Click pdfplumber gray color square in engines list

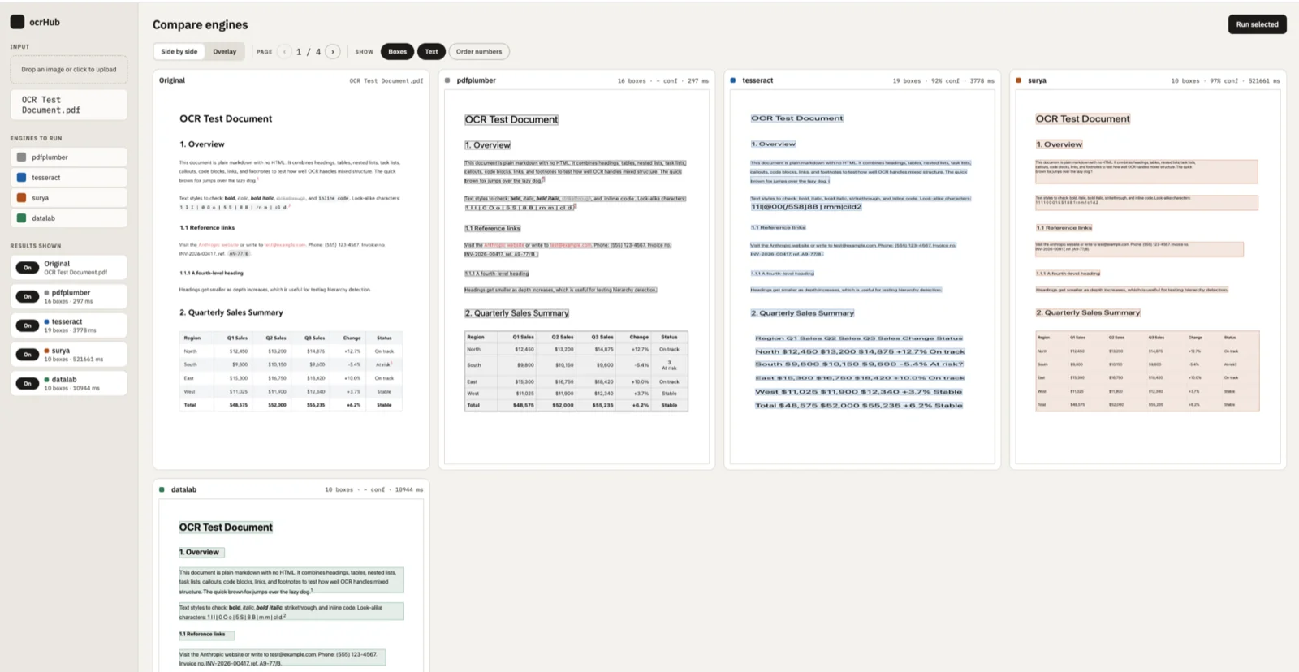[x=22, y=157]
